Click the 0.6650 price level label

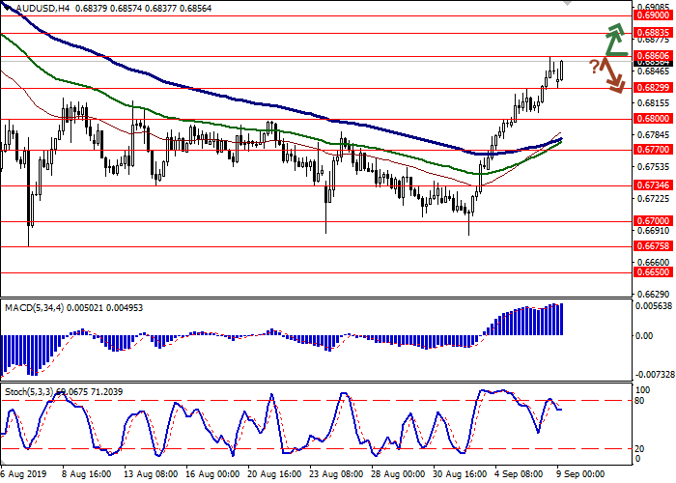652,272
